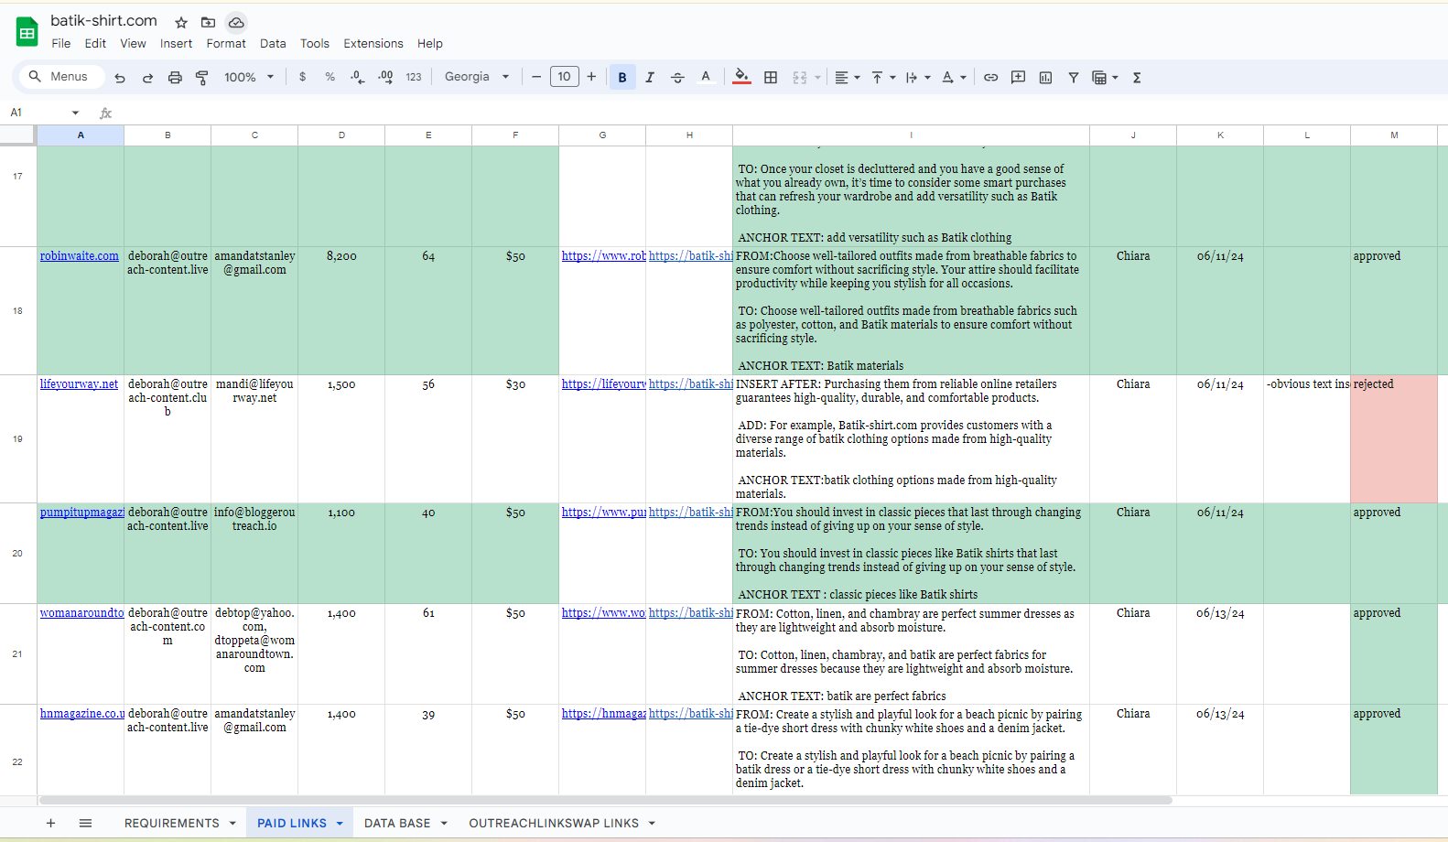1448x842 pixels.
Task: Insert a comment
Action: [x=1018, y=78]
